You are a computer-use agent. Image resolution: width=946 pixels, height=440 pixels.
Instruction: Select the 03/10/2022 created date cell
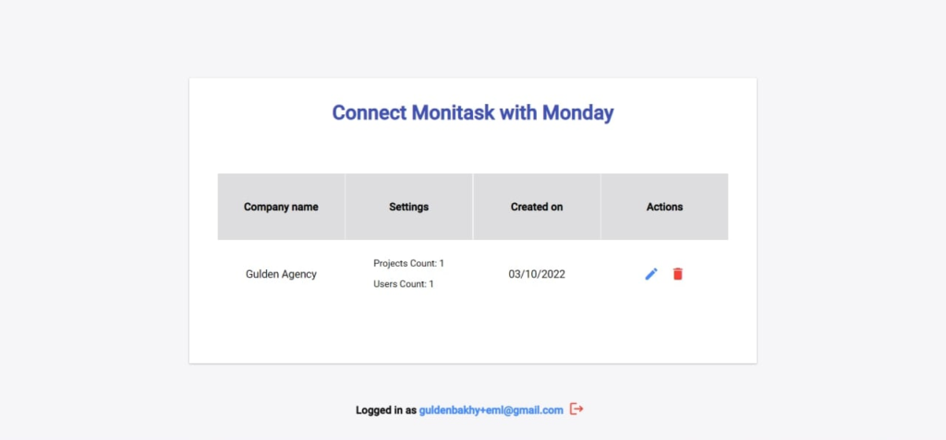537,274
